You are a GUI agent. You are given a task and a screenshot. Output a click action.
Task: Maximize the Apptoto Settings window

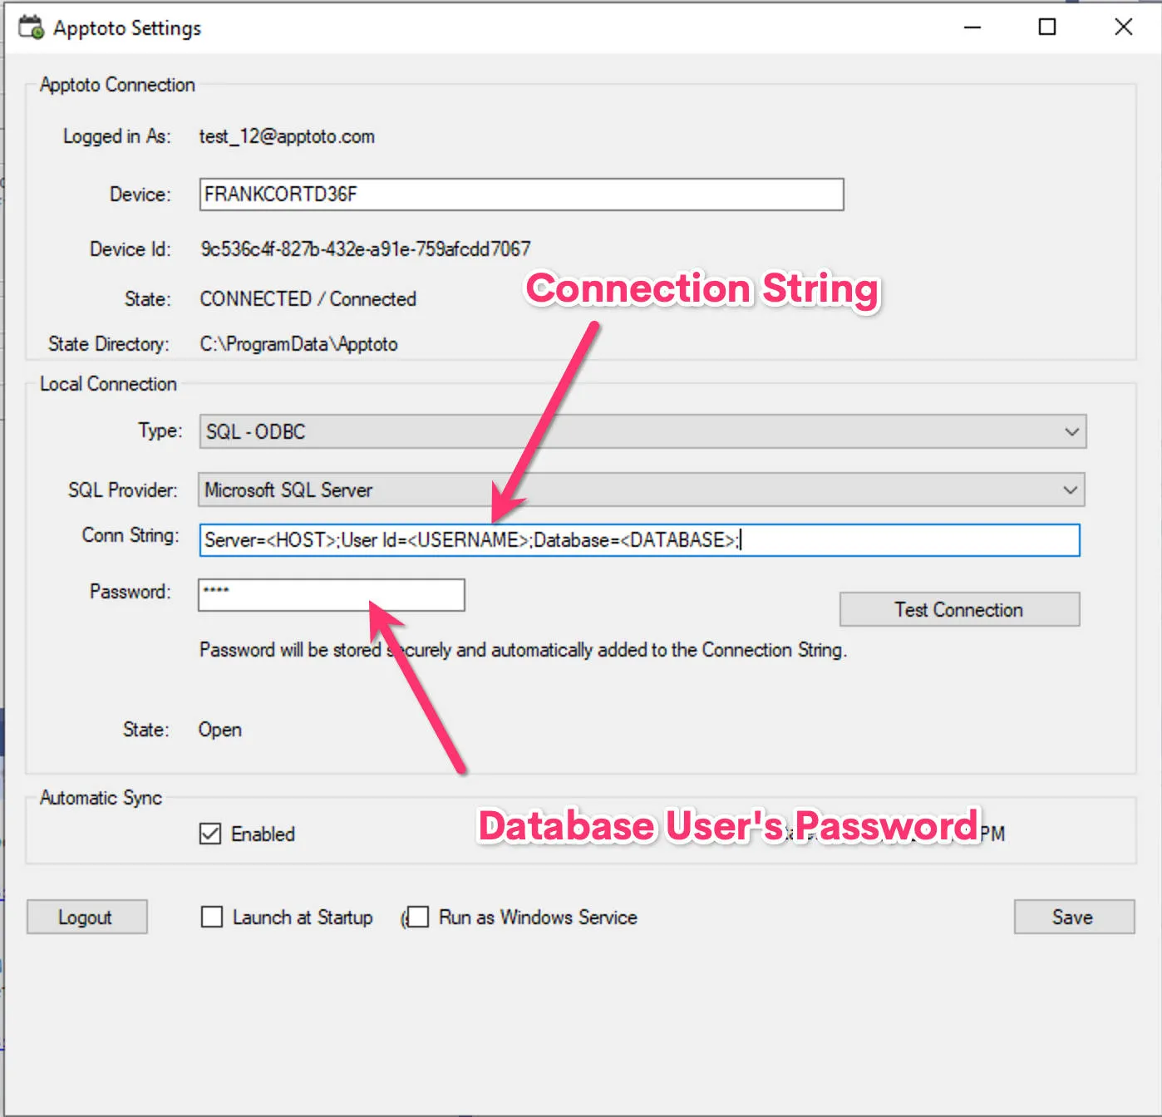pos(1047,27)
